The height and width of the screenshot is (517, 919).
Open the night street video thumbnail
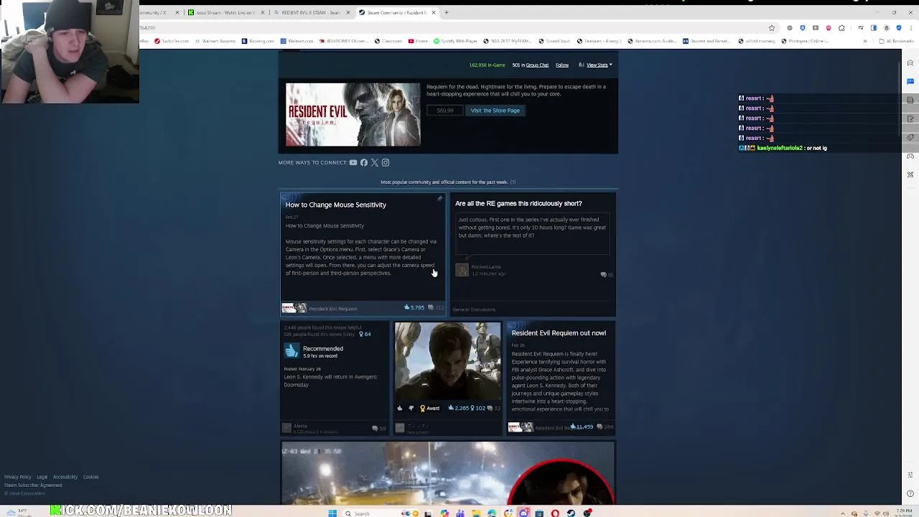tap(447, 474)
